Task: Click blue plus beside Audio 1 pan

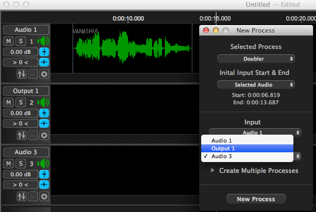Action: [x=44, y=62]
